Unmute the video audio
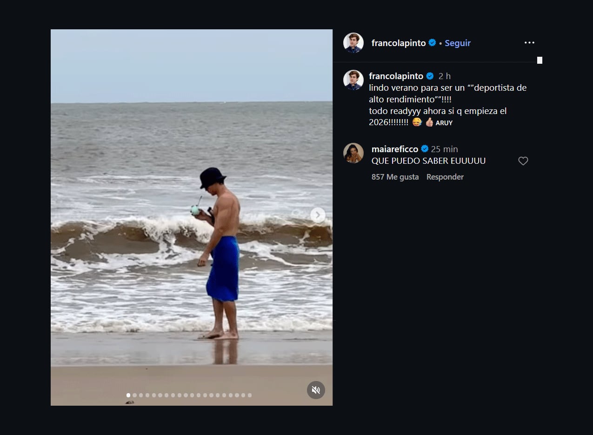593x435 pixels. click(316, 390)
